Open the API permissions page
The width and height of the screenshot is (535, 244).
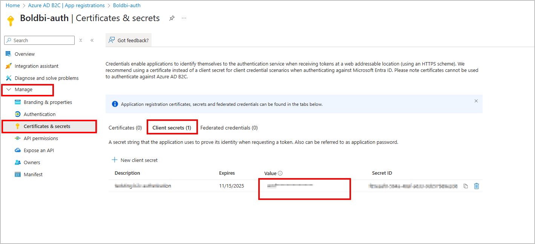coord(41,138)
